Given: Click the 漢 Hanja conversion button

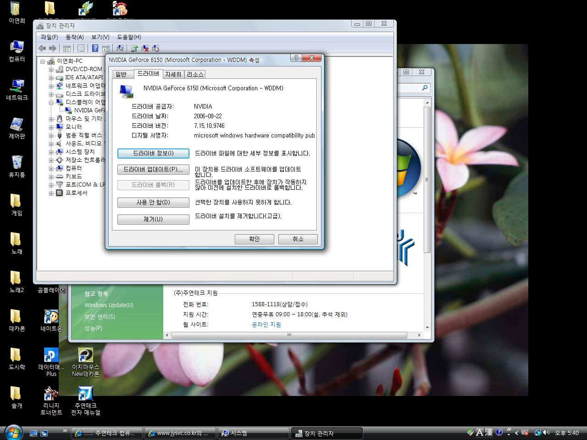Looking at the screenshot, I should point(489,432).
